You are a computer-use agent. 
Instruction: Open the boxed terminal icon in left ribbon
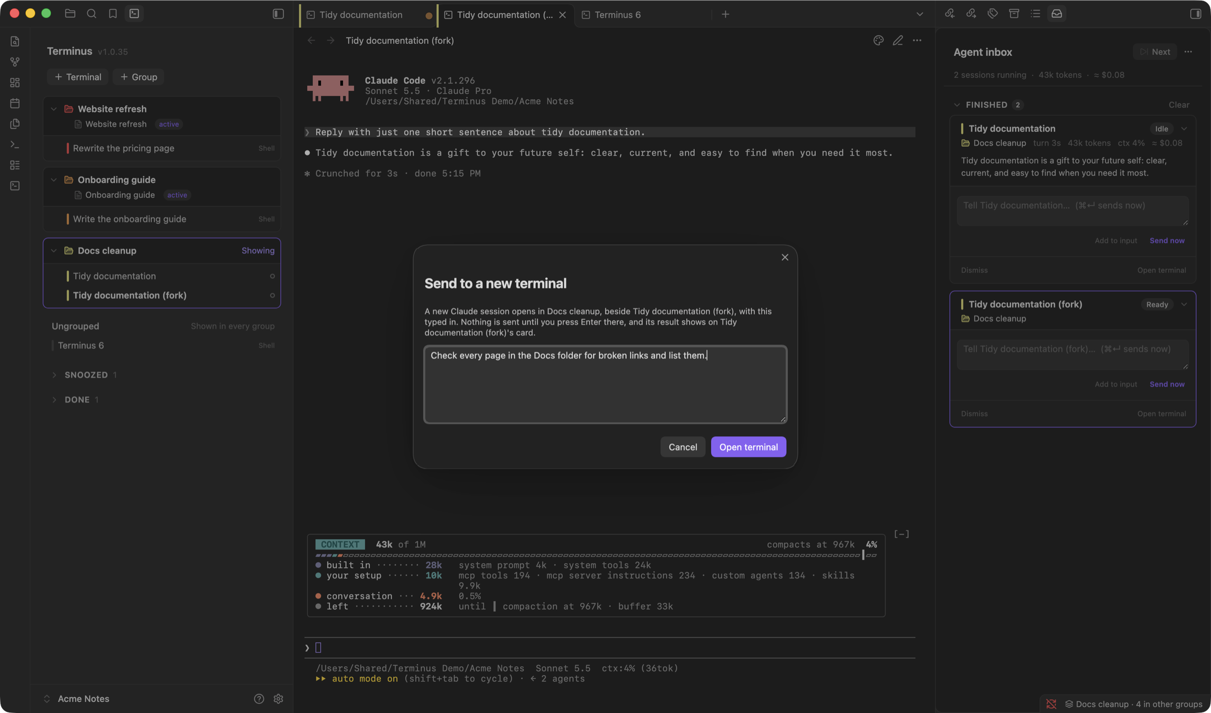click(x=15, y=186)
